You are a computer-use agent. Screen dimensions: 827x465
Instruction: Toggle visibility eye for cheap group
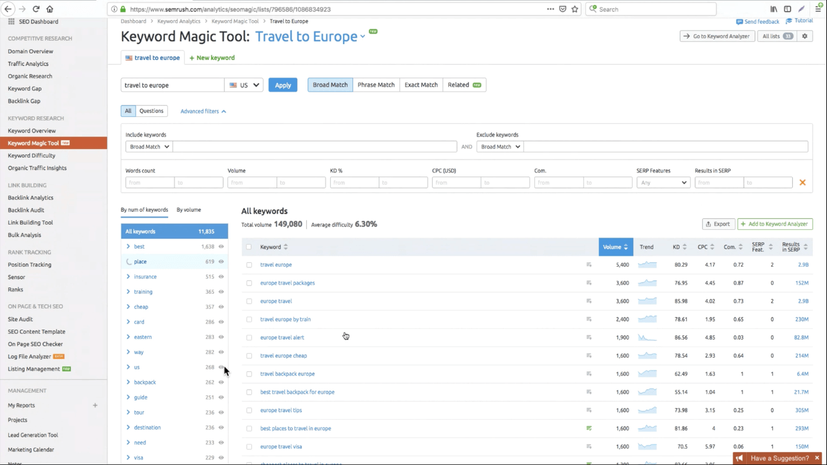click(x=221, y=307)
